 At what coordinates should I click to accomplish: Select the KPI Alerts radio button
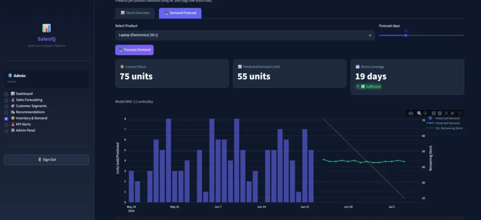(6, 125)
